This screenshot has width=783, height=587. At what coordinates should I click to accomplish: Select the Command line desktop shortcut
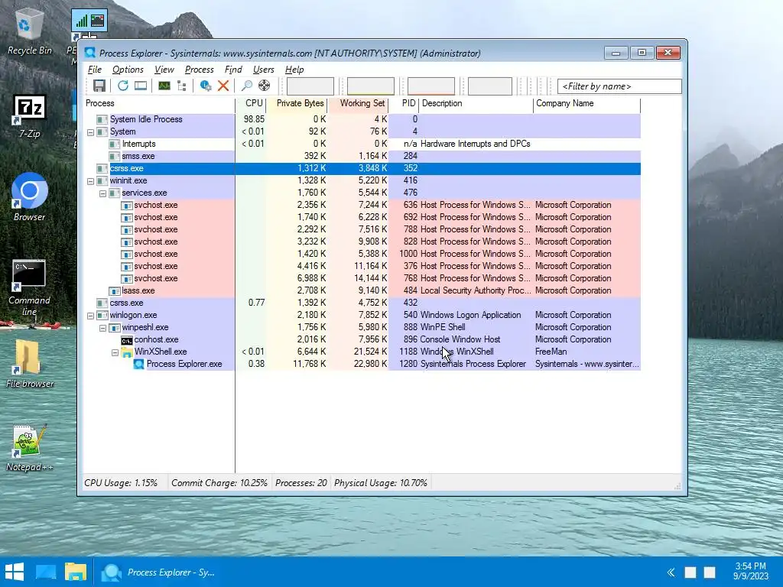tap(29, 288)
